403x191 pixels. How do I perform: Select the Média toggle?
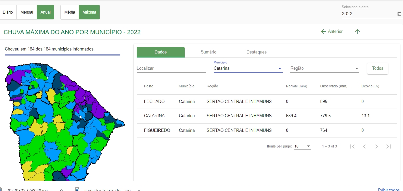(70, 12)
